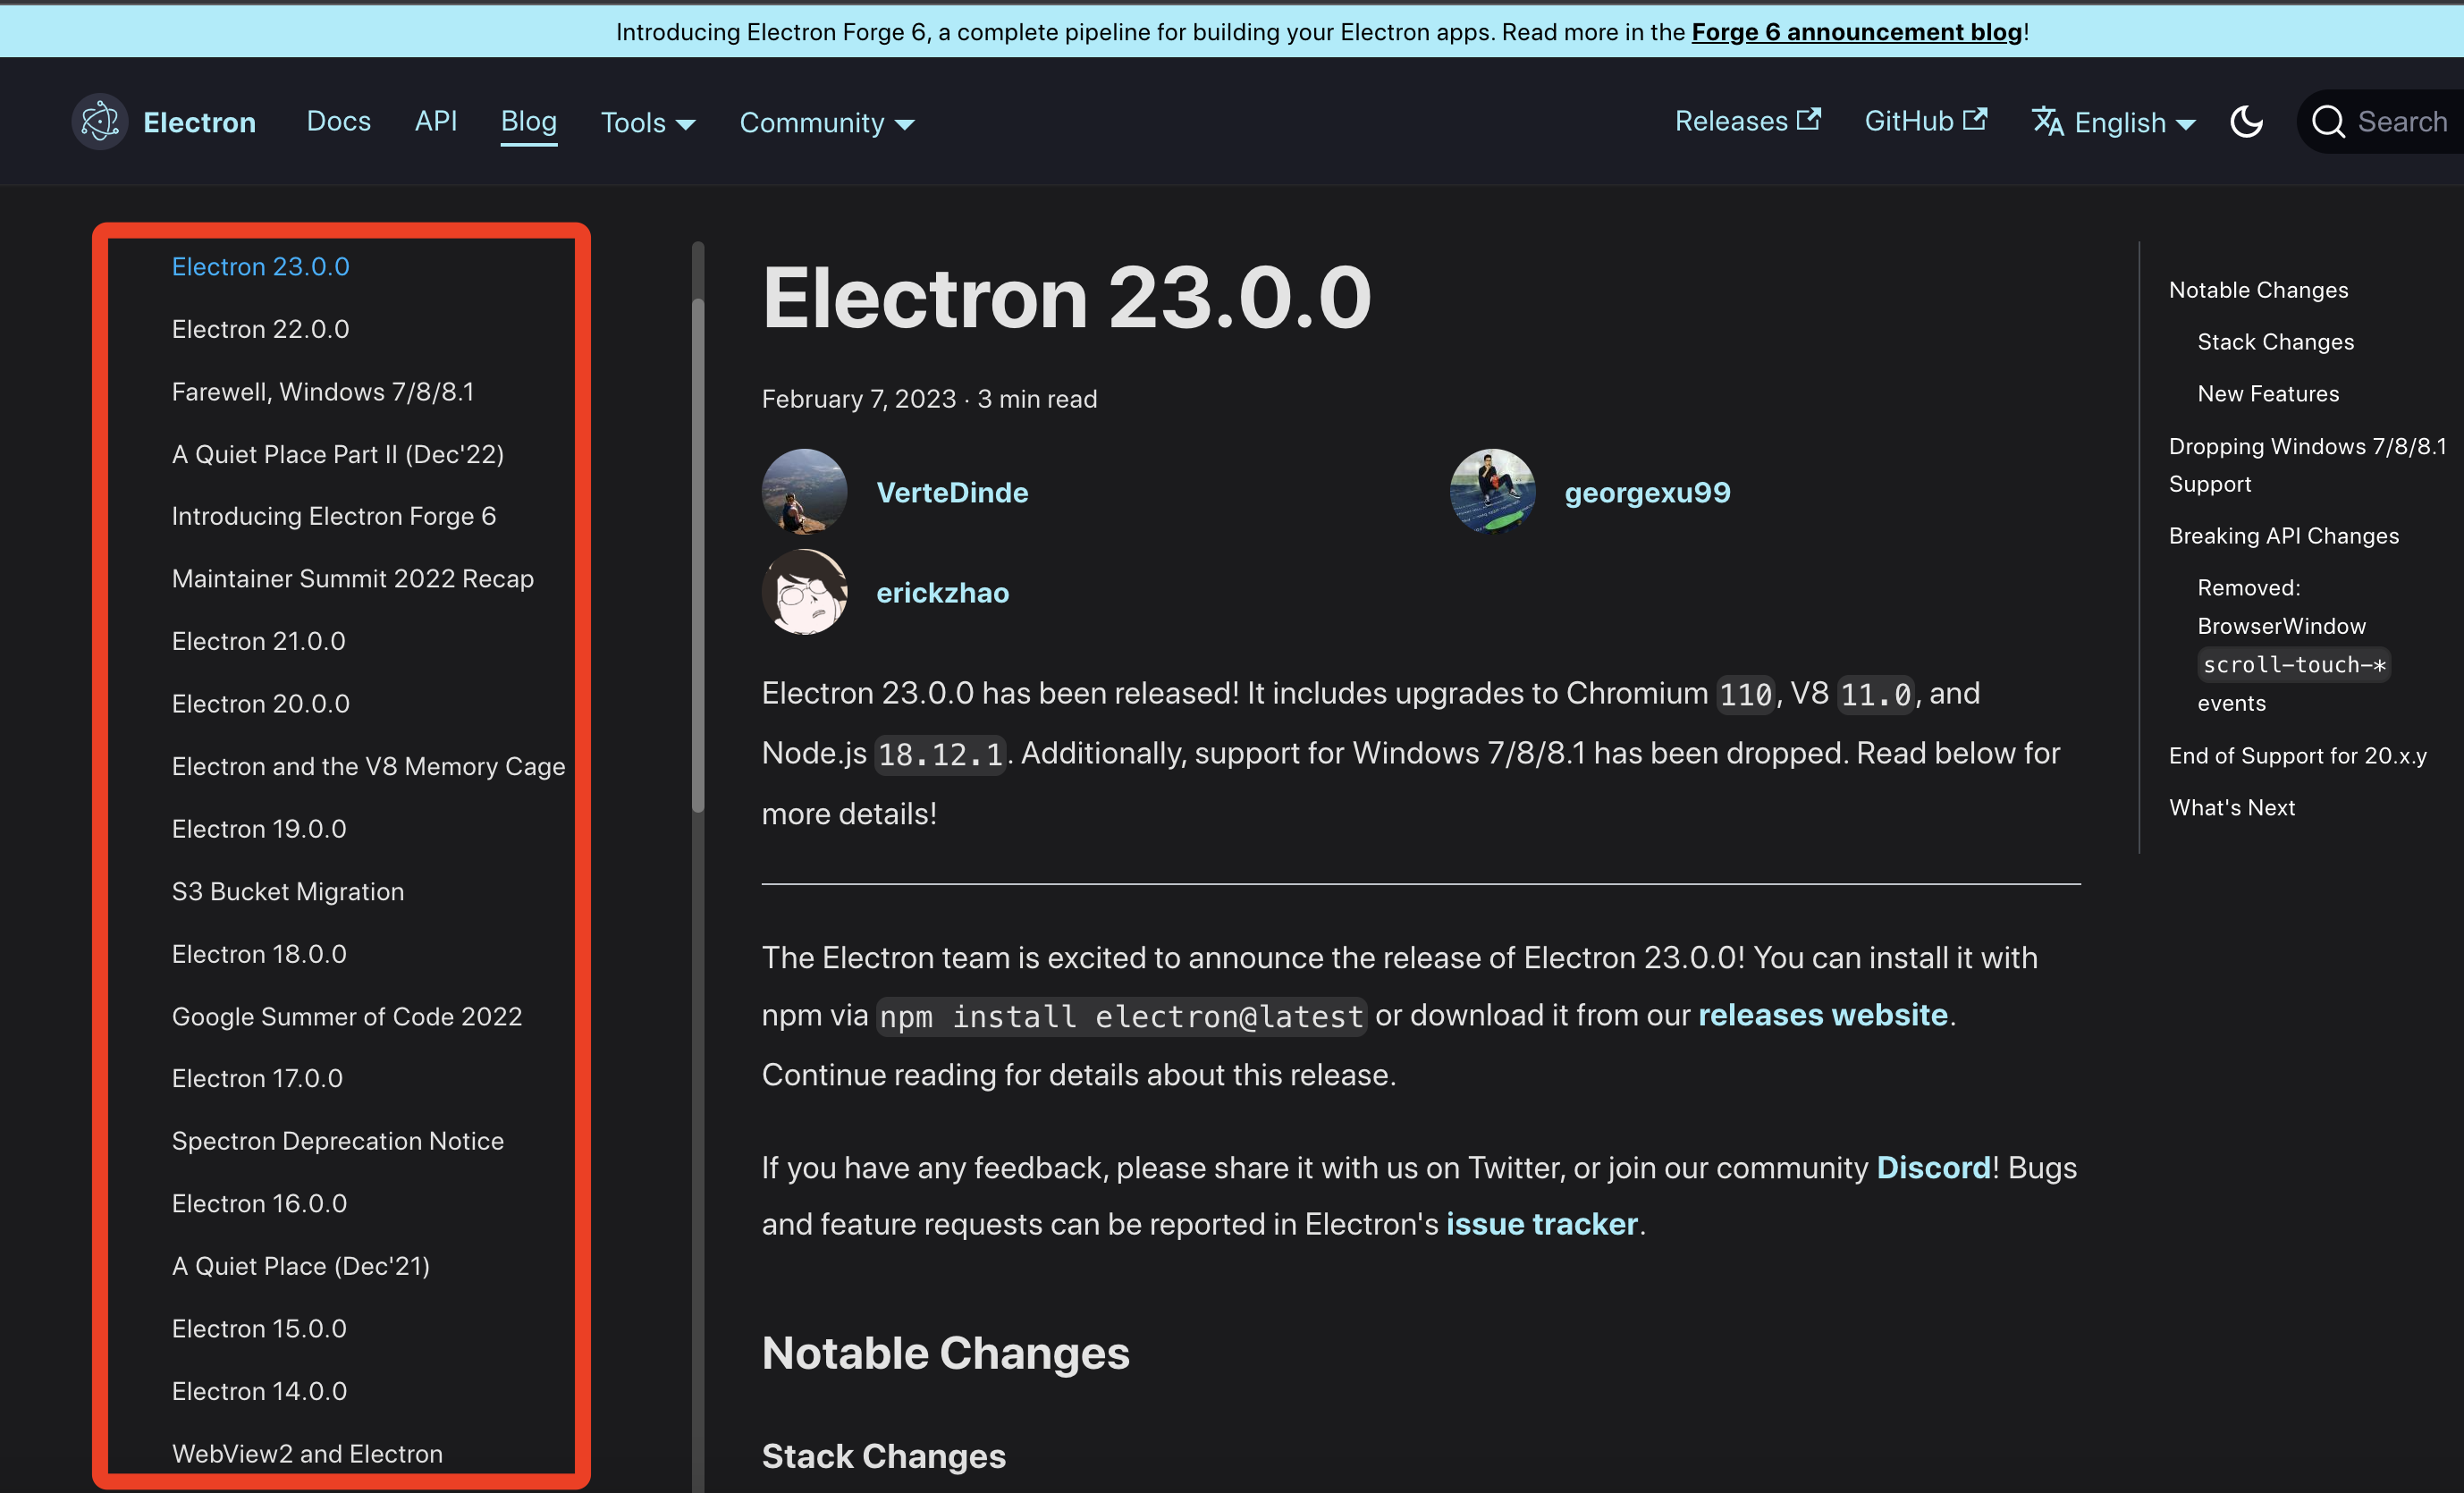
Task: Jump to Notable Changes in table of contents
Action: [x=2258, y=289]
